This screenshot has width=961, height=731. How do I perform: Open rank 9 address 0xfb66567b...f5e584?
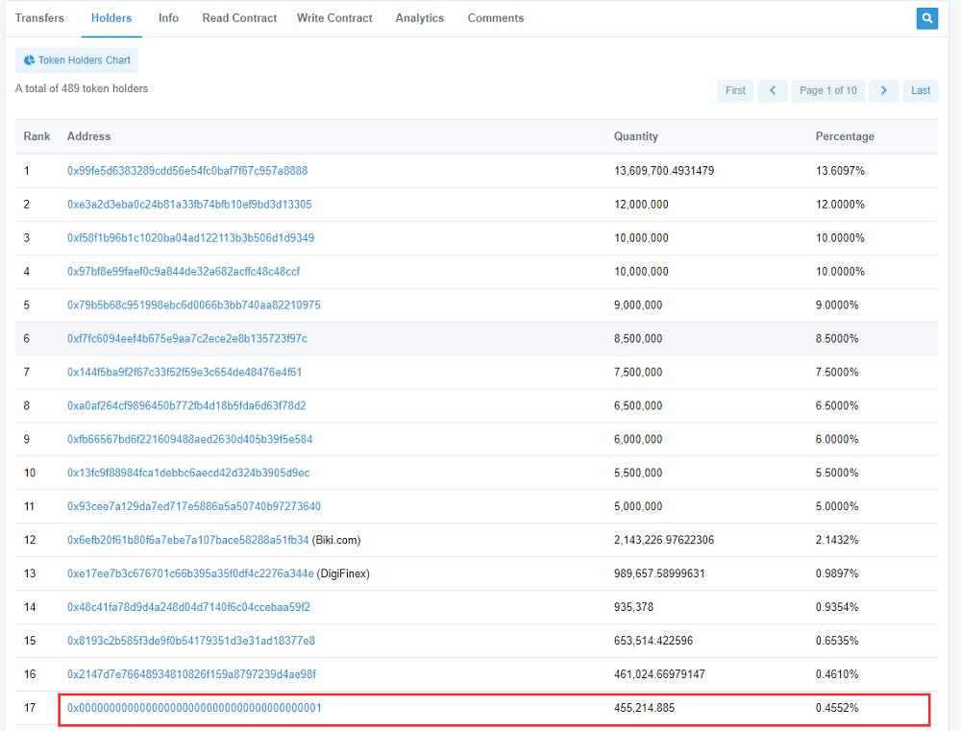point(190,439)
